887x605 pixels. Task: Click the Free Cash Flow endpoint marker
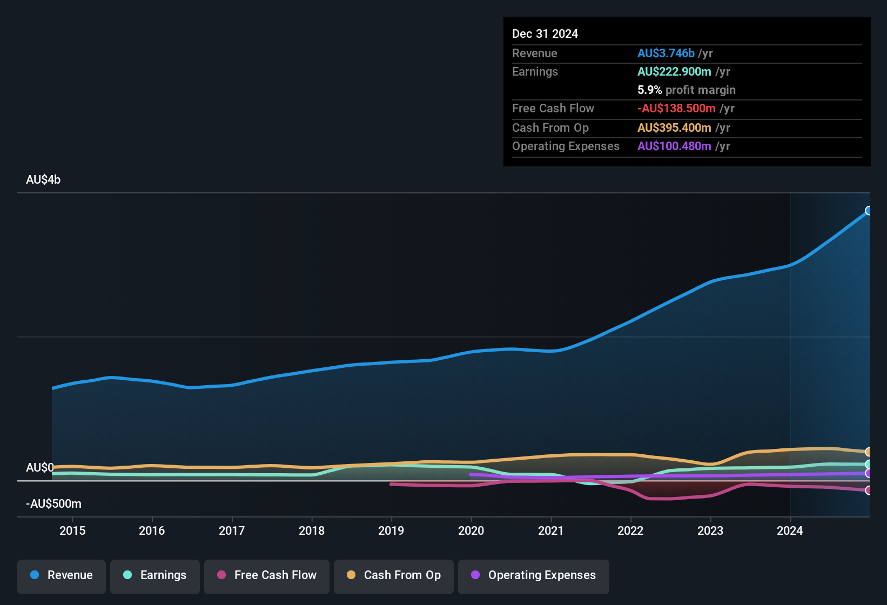(x=869, y=490)
